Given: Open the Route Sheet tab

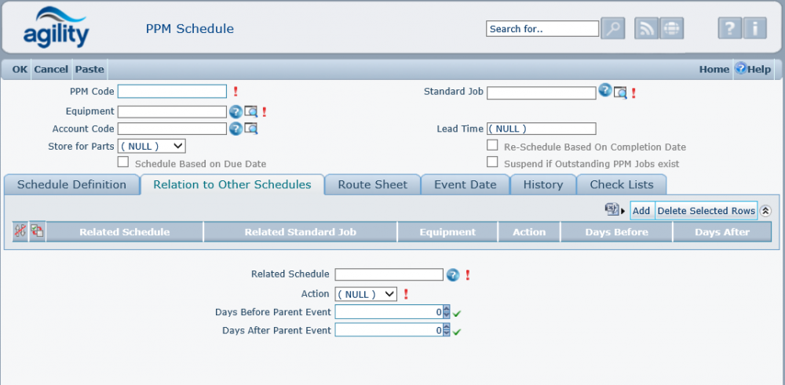Looking at the screenshot, I should point(373,185).
